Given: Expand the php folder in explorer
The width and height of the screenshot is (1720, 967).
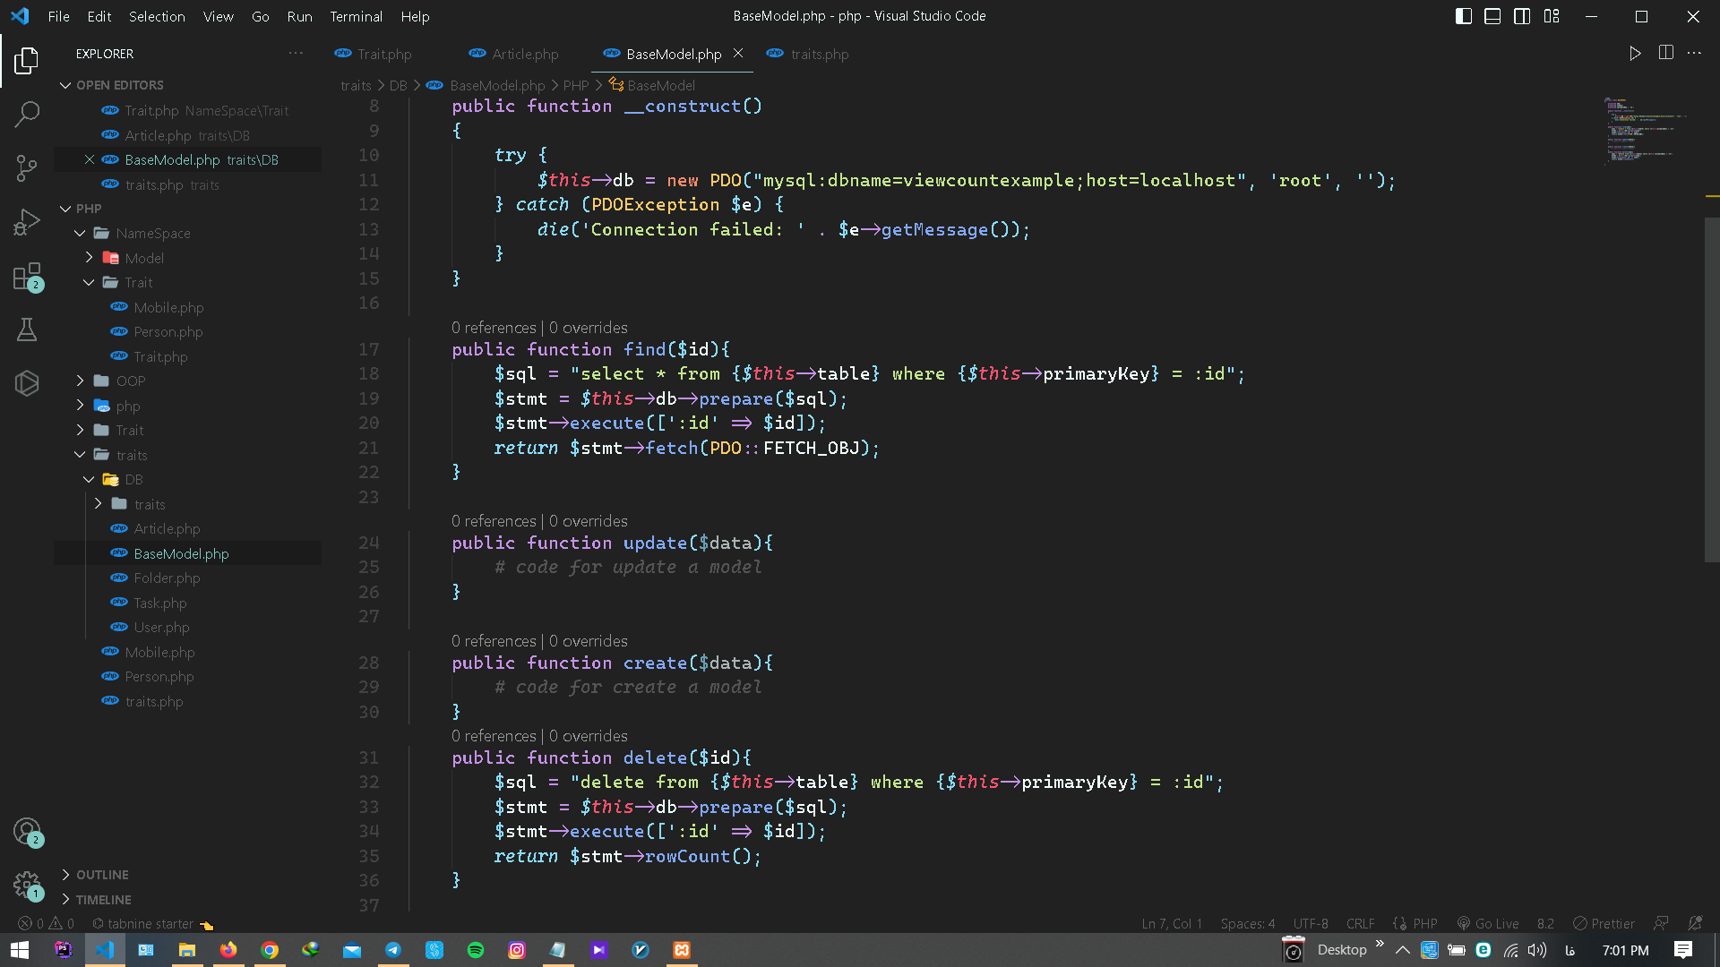Looking at the screenshot, I should coord(127,406).
